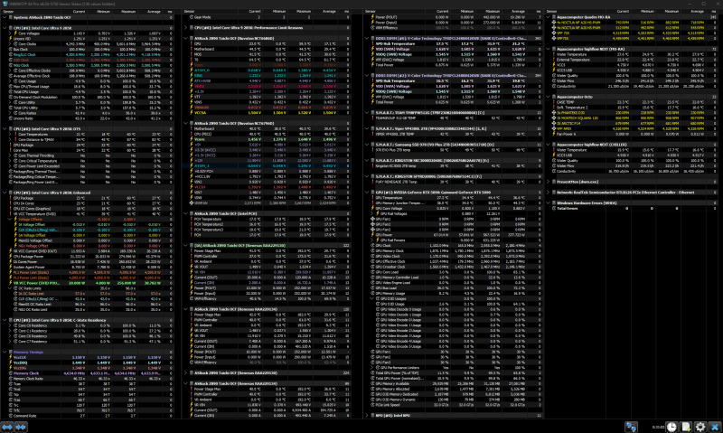Expand Network: RealTek Ethernet Controller group
This screenshot has width=723, height=433.
point(549,193)
